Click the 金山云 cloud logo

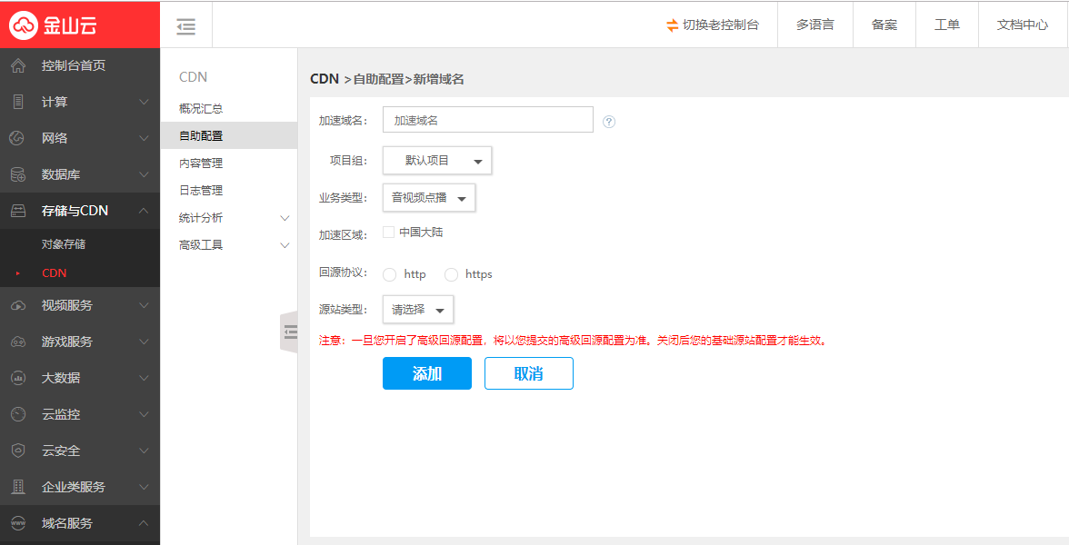(x=23, y=25)
